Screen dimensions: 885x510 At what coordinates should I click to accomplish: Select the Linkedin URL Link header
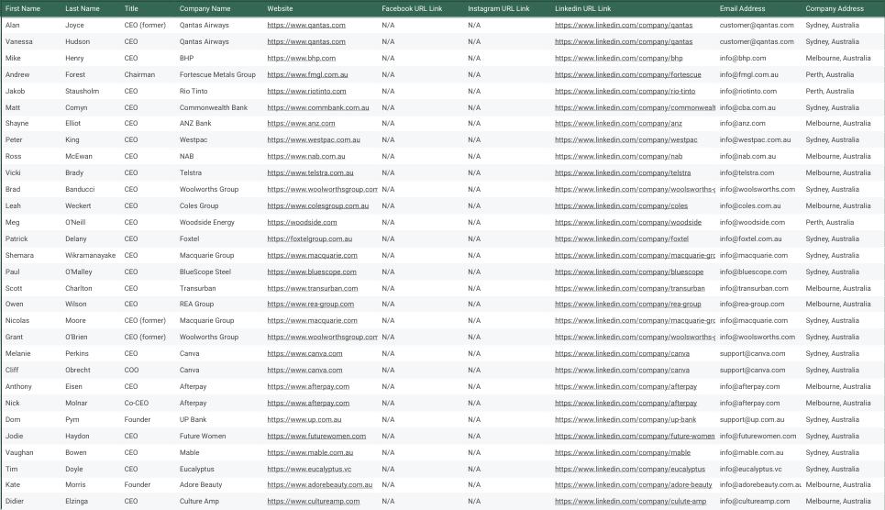(583, 8)
